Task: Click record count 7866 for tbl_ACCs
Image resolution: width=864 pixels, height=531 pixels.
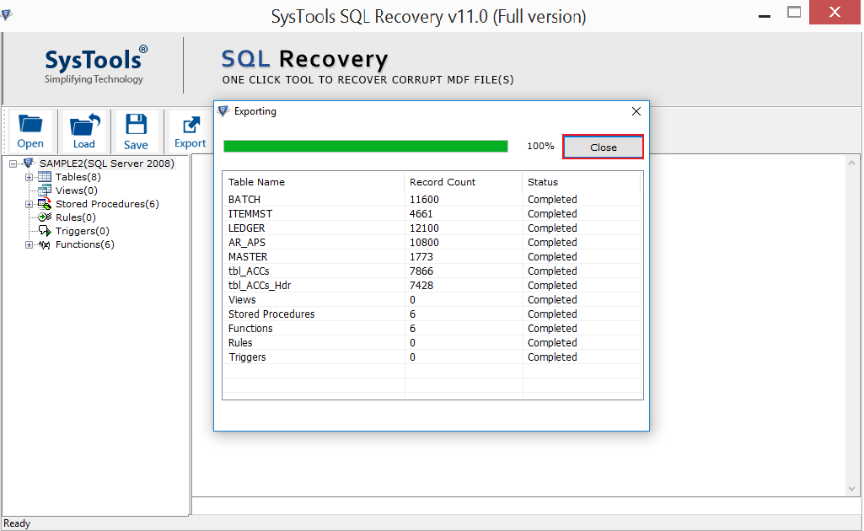Action: 421,271
